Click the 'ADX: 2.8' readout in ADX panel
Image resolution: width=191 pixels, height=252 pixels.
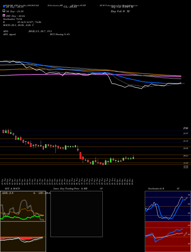pyautogui.click(x=7, y=193)
